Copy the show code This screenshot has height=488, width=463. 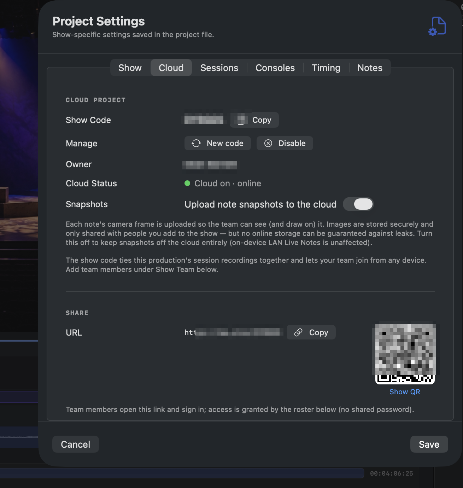(x=254, y=120)
